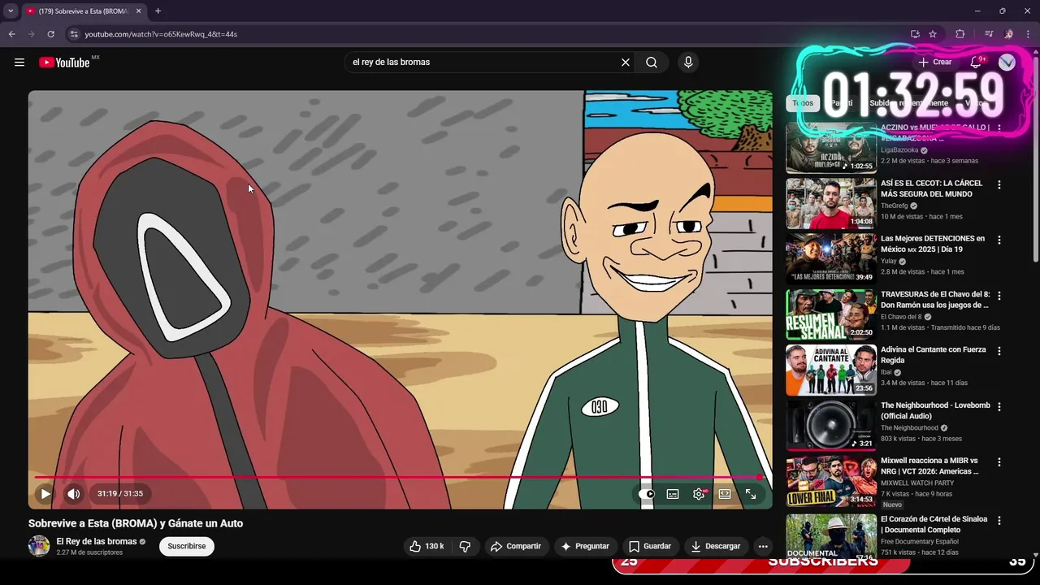Open Mixwell reacciona a MIBR video
1040x585 pixels.
tap(929, 466)
